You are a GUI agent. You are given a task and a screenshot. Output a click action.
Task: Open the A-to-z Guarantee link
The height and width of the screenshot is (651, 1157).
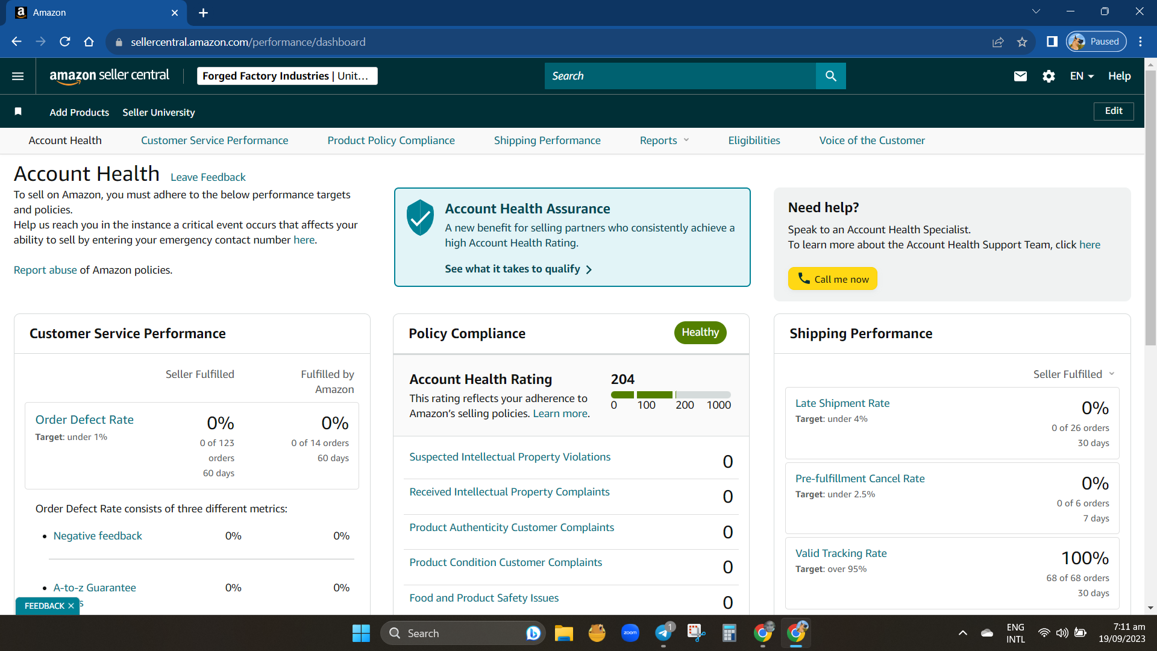point(95,588)
